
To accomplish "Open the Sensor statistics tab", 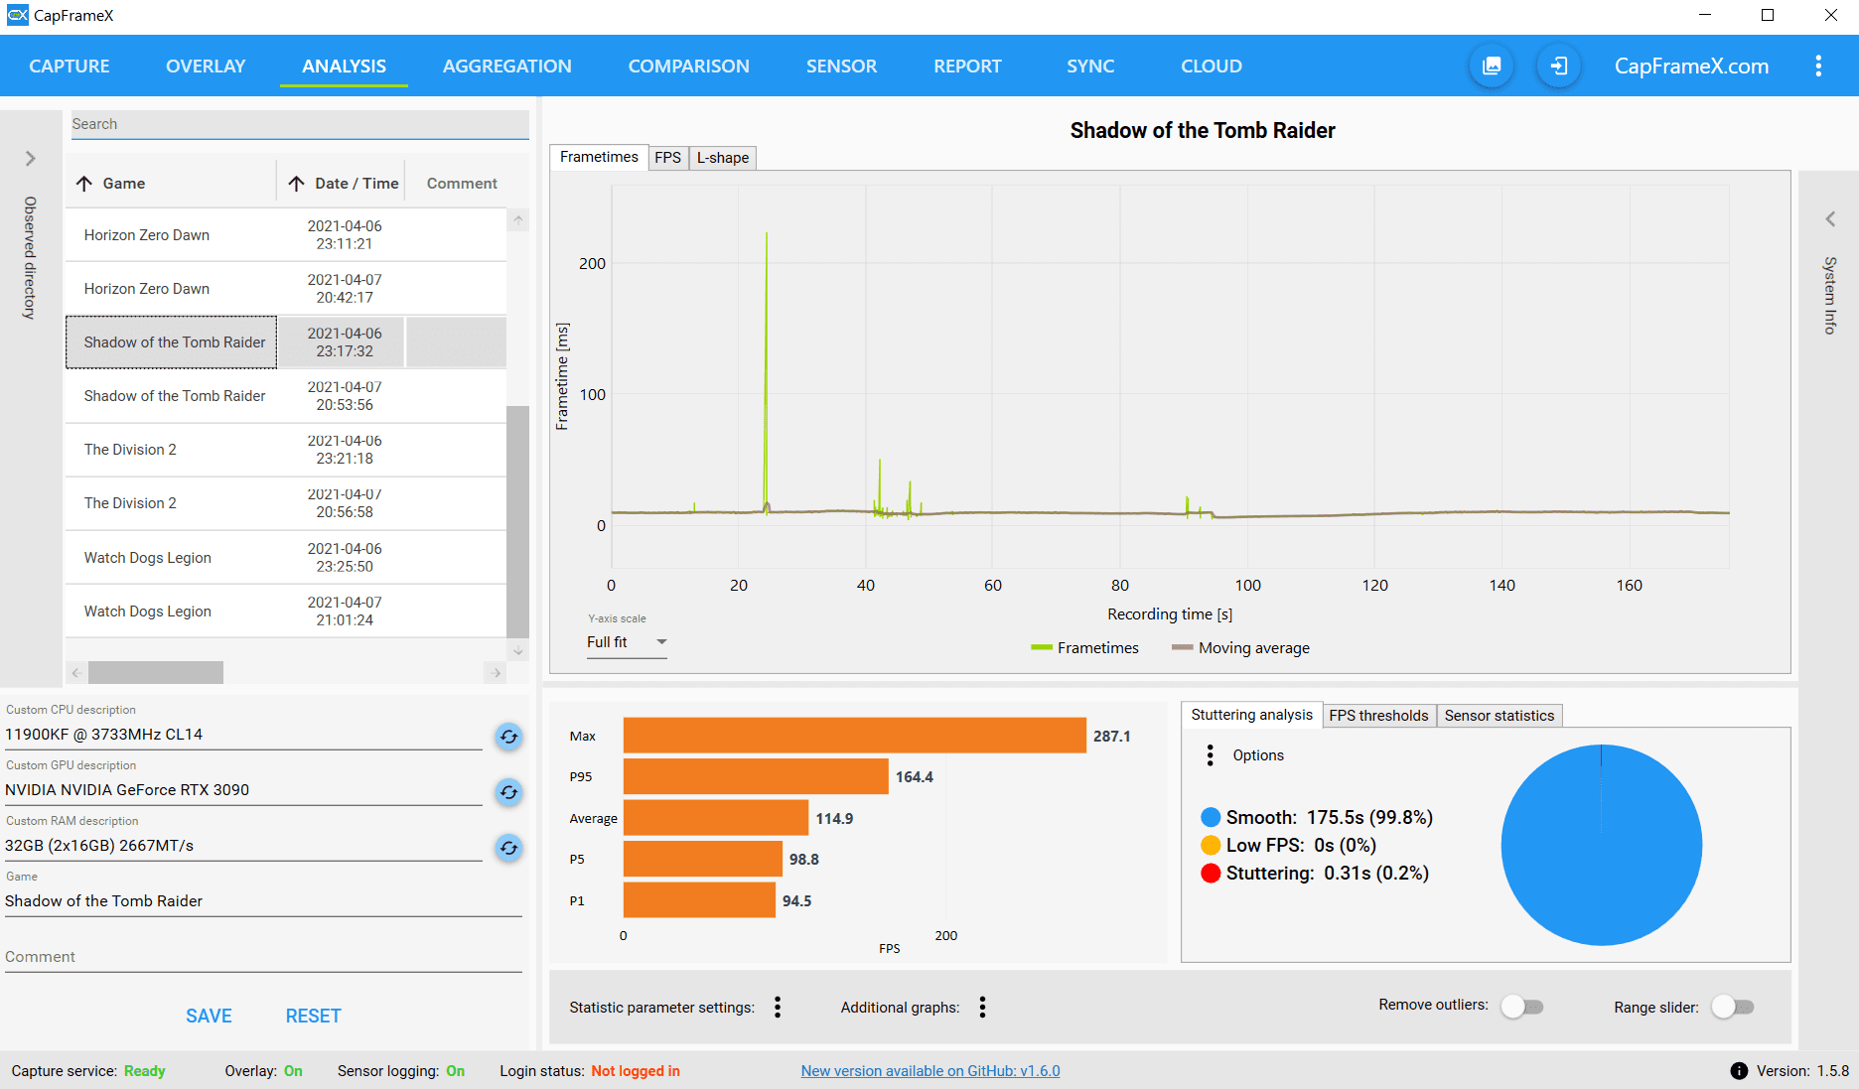I will tap(1500, 716).
